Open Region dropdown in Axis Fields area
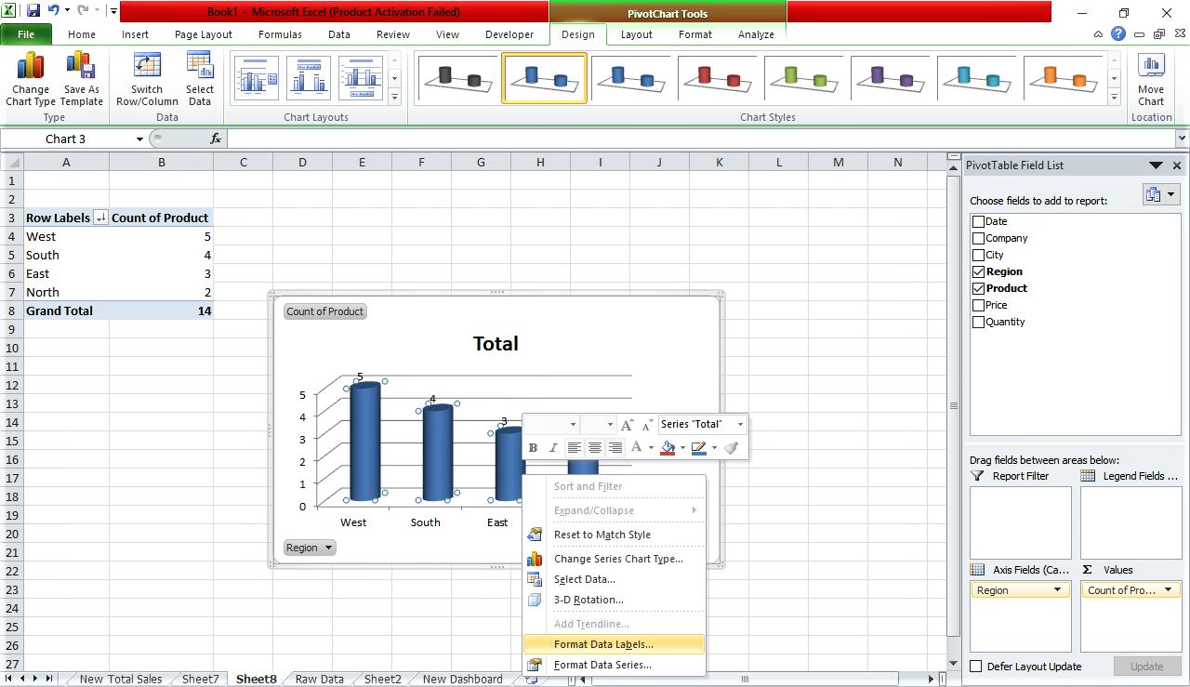Image resolution: width=1190 pixels, height=687 pixels. click(x=1057, y=590)
